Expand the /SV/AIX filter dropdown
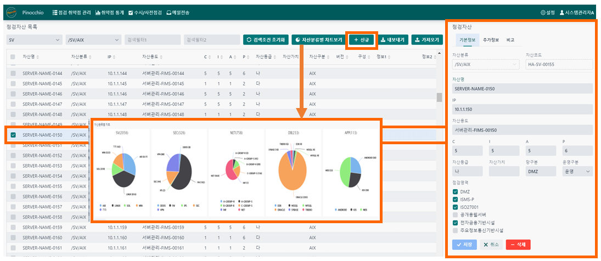Image resolution: width=601 pixels, height=261 pixels. tap(93, 40)
